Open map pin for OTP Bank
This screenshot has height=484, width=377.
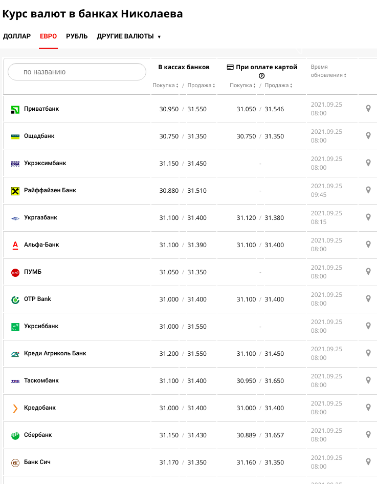point(368,298)
